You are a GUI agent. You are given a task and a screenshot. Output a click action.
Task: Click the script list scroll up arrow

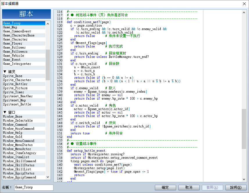click(x=48, y=23)
